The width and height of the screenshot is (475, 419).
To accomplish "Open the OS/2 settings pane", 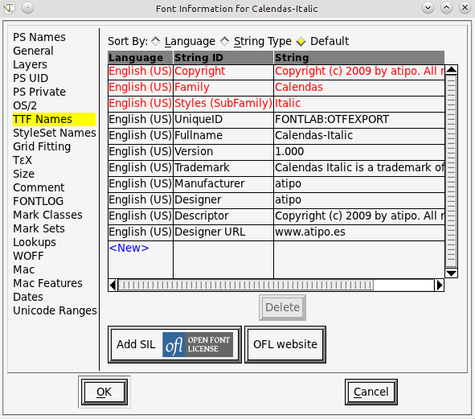I will tap(25, 105).
